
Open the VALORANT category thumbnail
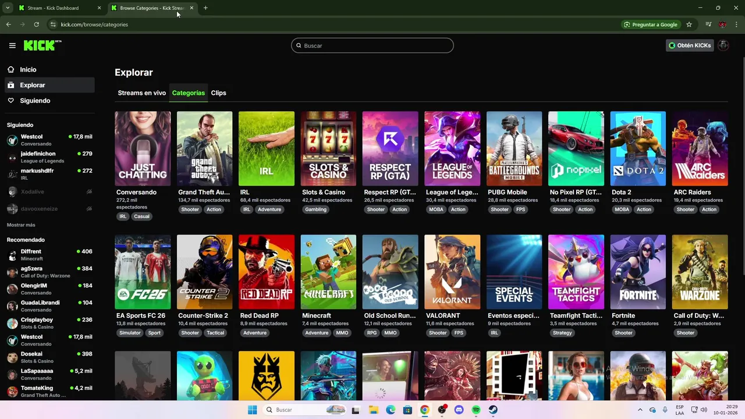click(x=452, y=272)
